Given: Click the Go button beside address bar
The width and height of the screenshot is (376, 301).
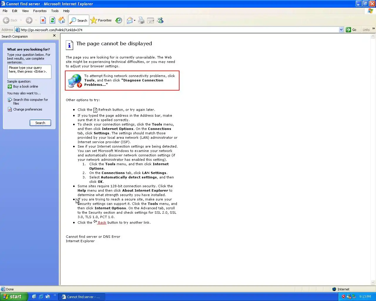Looking at the screenshot, I should click(351, 30).
